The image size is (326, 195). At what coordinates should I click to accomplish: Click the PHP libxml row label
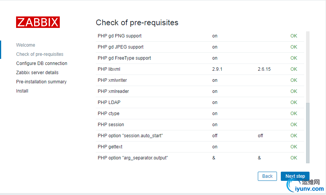tap(109, 69)
